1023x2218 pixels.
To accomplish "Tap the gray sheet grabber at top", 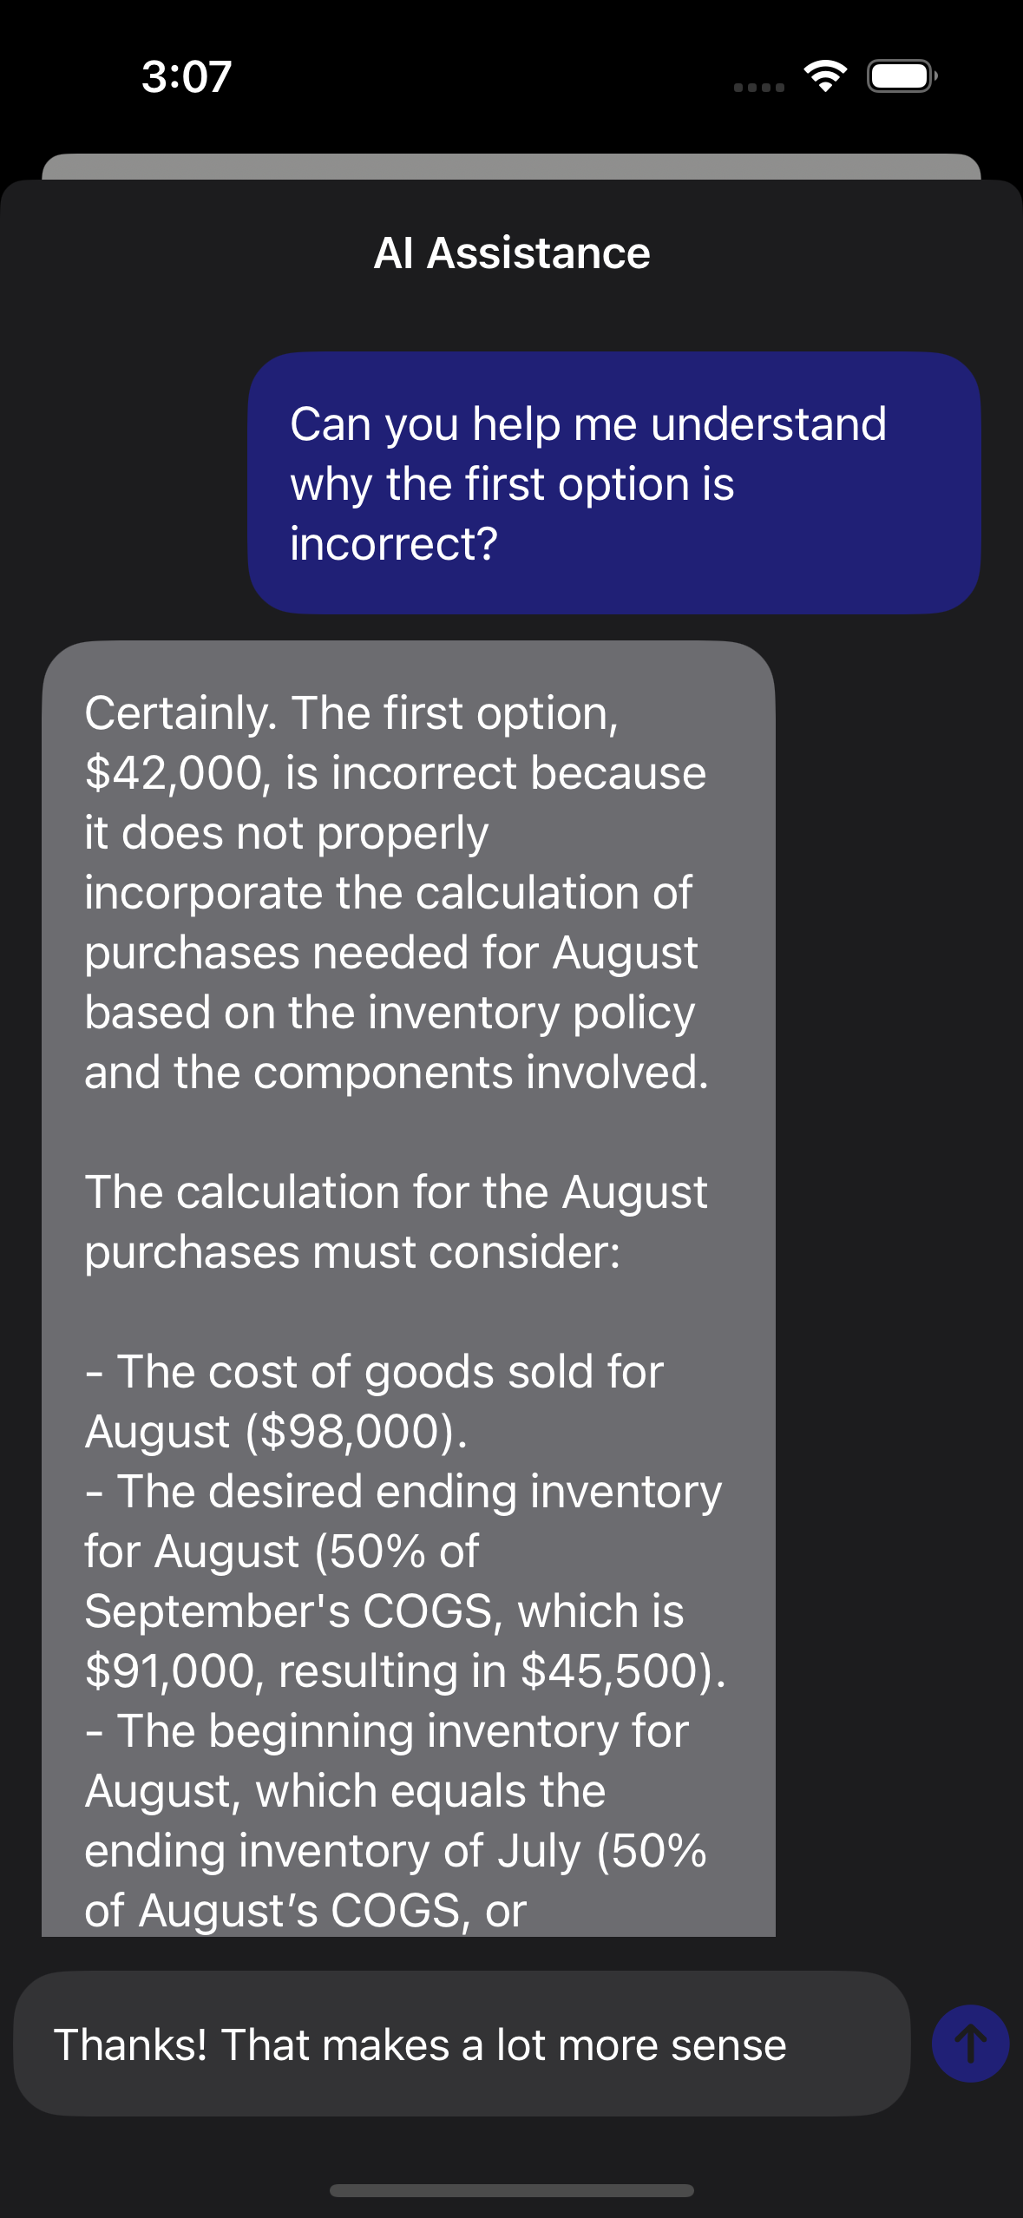I will 511,167.
